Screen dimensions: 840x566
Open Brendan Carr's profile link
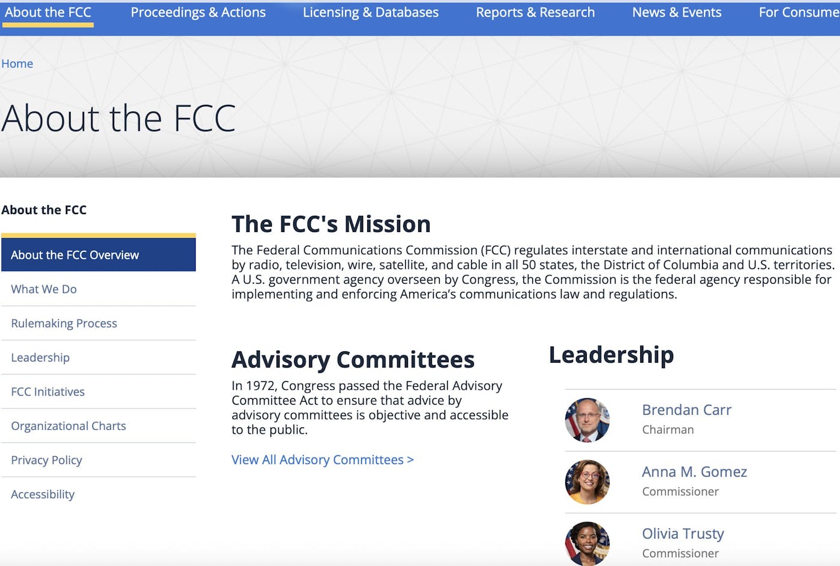click(686, 410)
